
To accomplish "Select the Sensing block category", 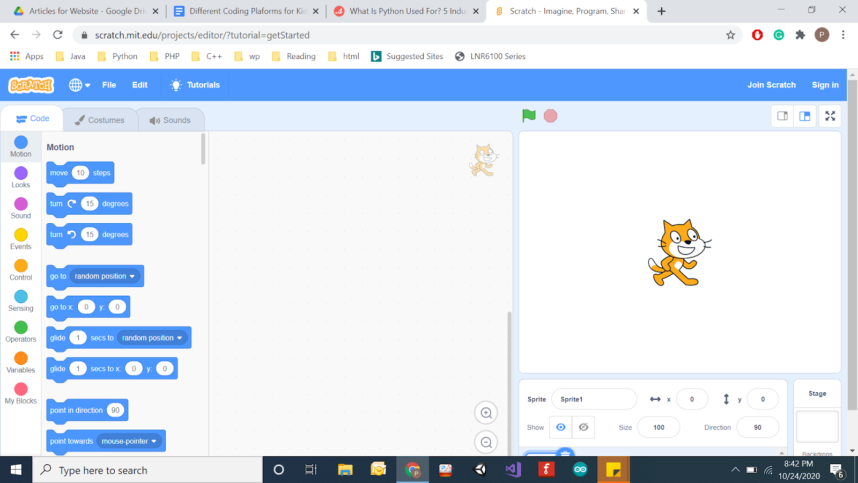I will 21,301.
